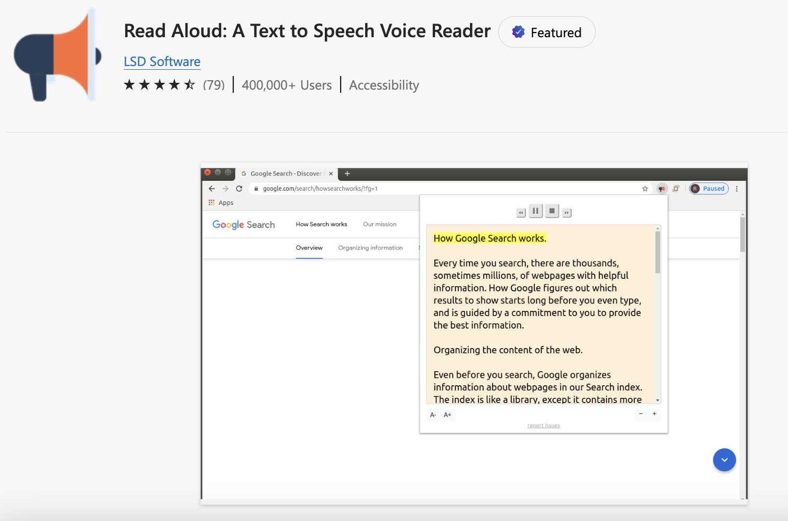Click the rewind button in the reader popup

(521, 213)
